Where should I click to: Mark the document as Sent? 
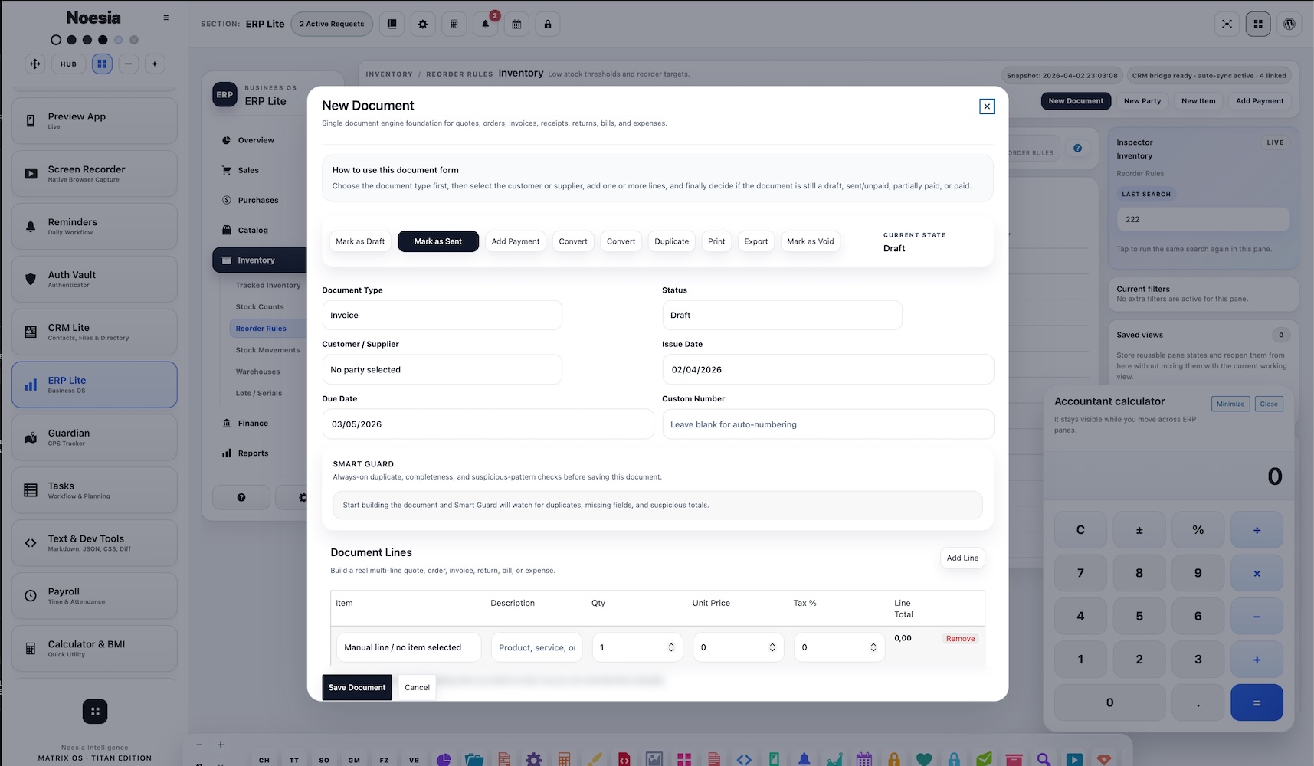(438, 241)
